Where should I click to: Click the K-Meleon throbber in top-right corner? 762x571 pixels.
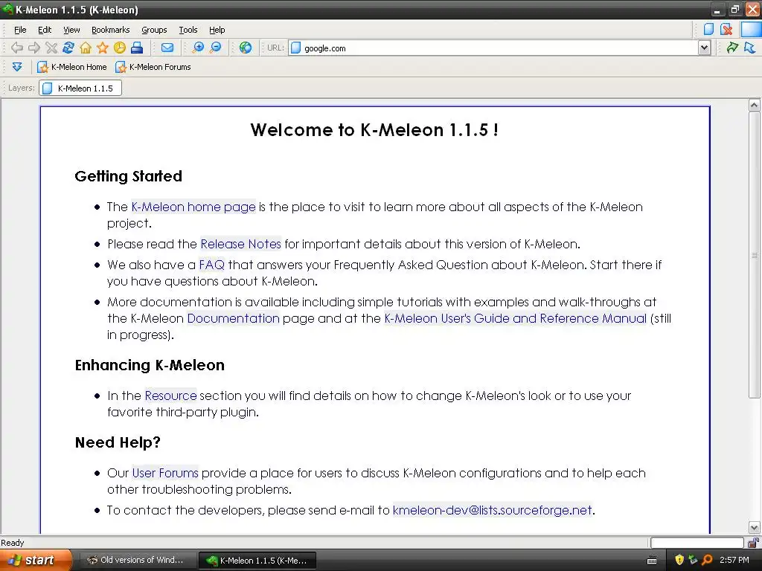(x=752, y=29)
